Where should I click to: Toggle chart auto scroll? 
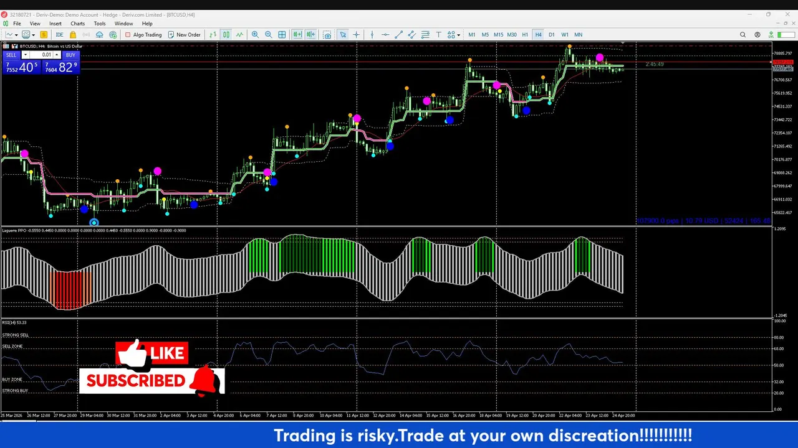click(x=297, y=35)
